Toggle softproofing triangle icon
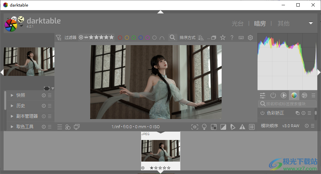The image size is (321, 174). 233,127
